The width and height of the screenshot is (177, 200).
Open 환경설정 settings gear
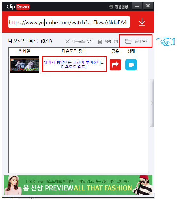118,7
